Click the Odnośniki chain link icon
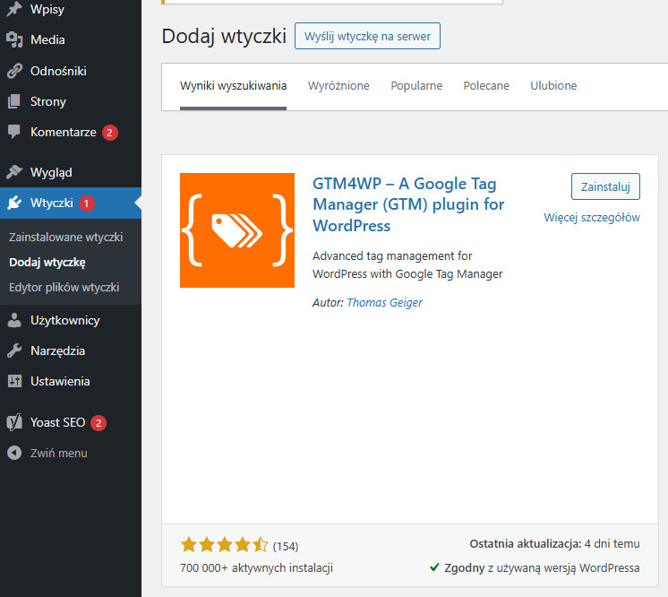Image resolution: width=668 pixels, height=597 pixels. point(14,71)
